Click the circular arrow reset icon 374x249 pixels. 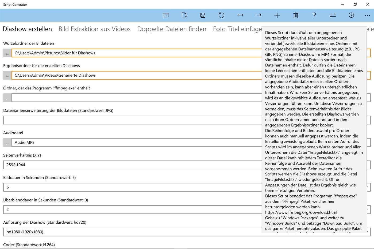point(221,15)
